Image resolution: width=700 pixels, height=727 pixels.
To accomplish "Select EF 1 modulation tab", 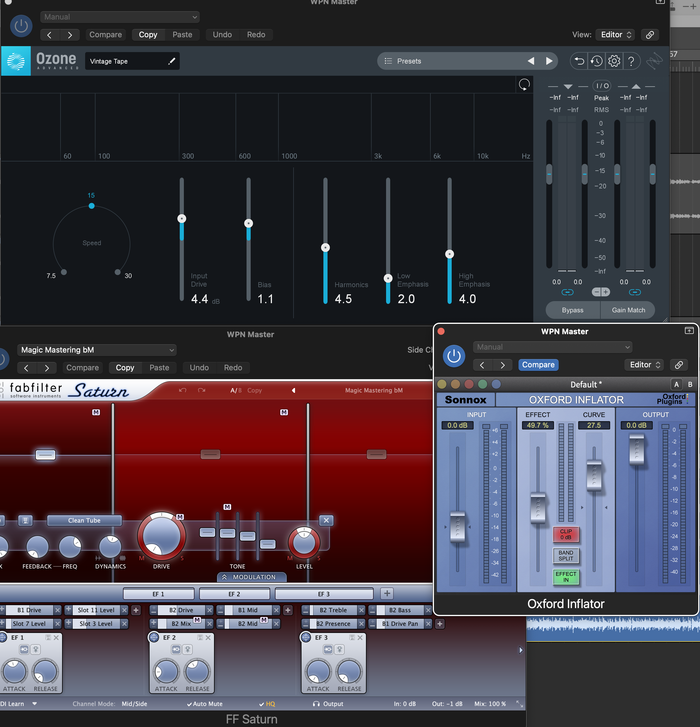I will coord(158,594).
